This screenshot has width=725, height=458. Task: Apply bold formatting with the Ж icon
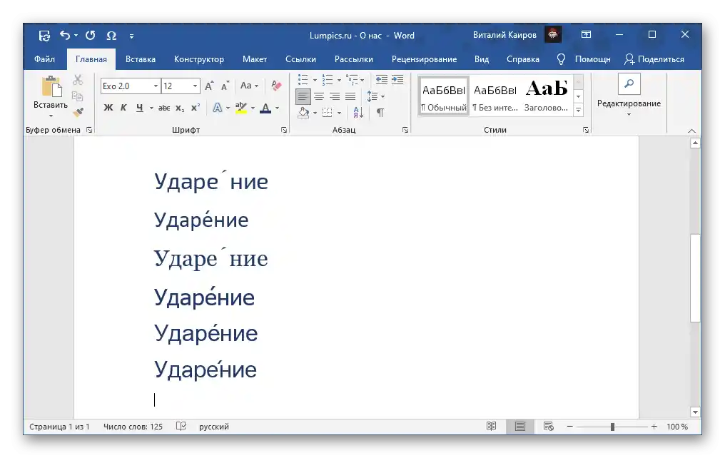(106, 106)
